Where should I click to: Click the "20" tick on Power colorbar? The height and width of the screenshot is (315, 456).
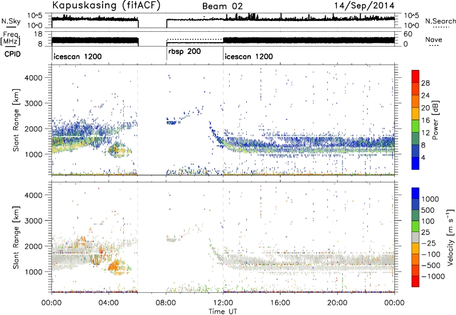point(425,108)
